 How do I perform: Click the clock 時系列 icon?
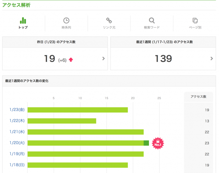tap(66, 21)
